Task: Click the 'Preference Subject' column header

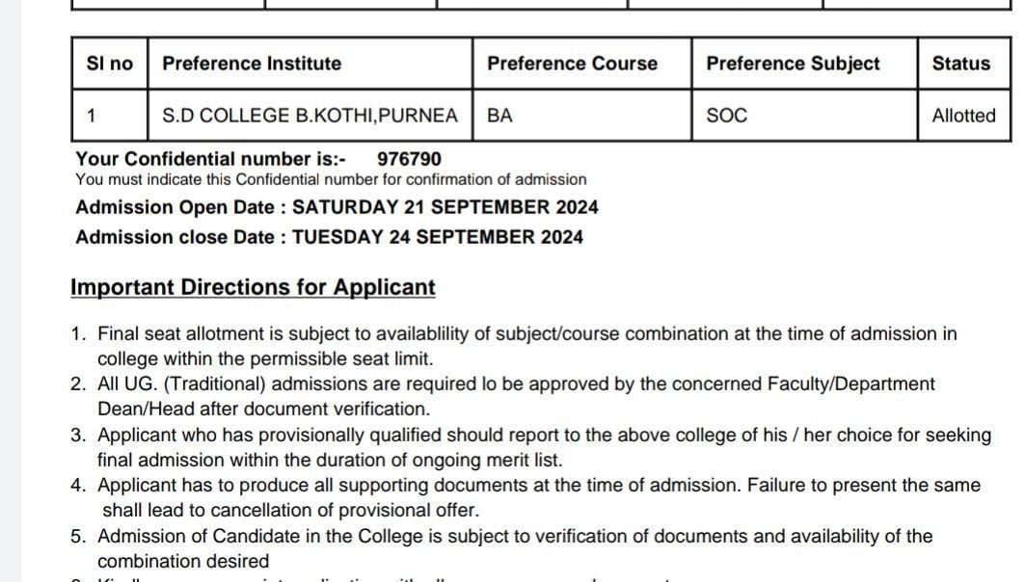Action: pos(793,64)
